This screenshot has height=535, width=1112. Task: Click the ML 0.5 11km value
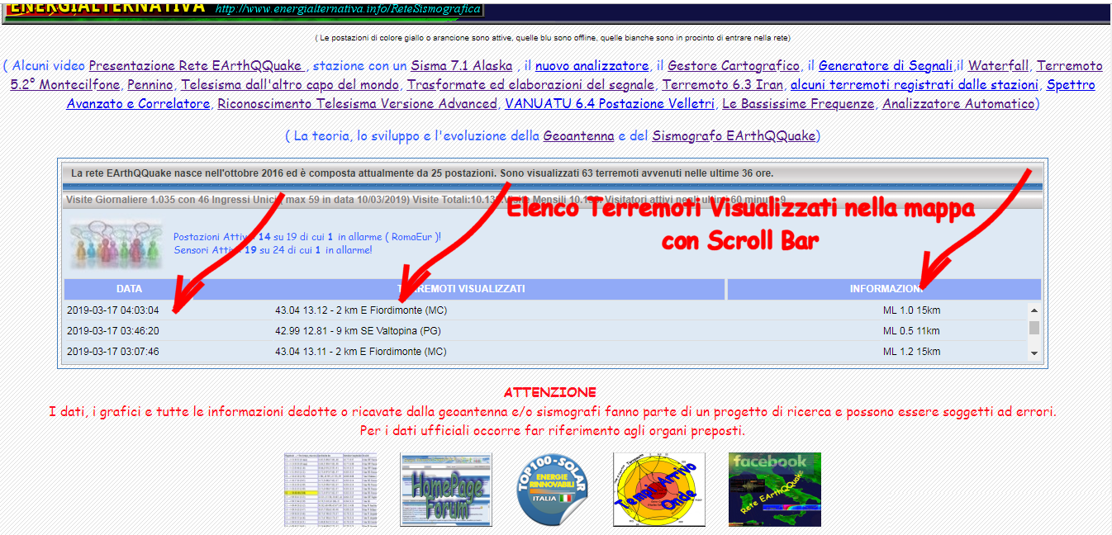pos(911,331)
